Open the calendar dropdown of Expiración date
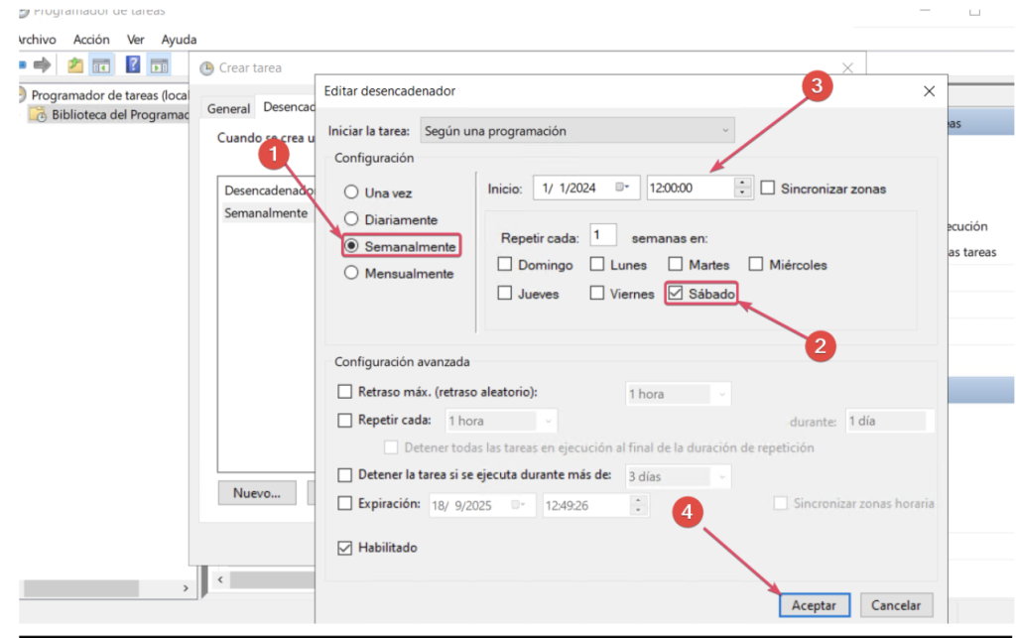The image size is (1016, 638). (519, 505)
